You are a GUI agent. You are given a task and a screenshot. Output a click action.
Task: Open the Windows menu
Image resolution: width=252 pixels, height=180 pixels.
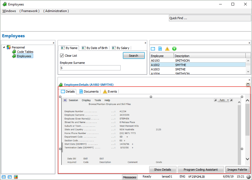pyautogui.click(x=9, y=11)
